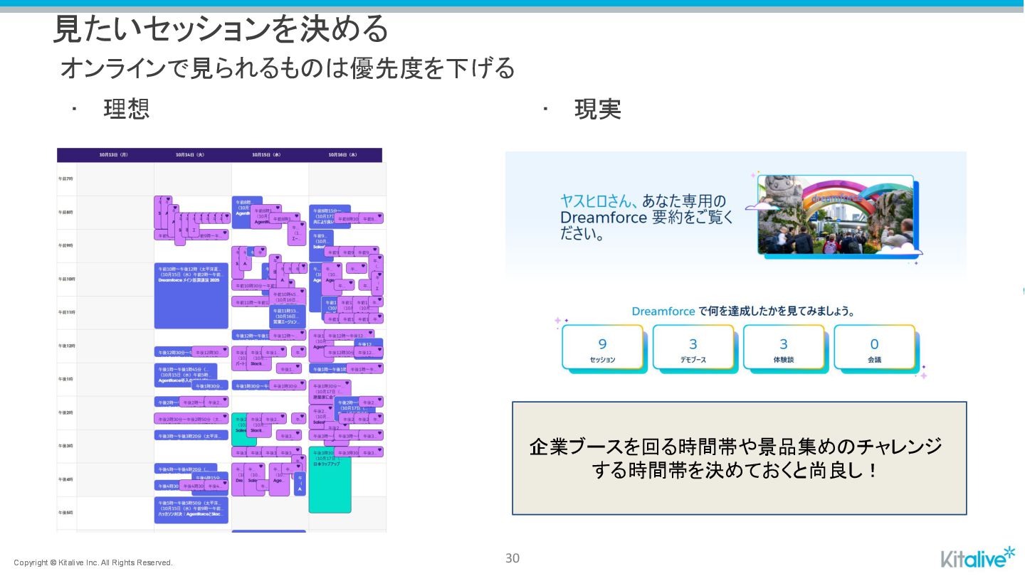Click the 10月14日(火) column header

click(191, 154)
